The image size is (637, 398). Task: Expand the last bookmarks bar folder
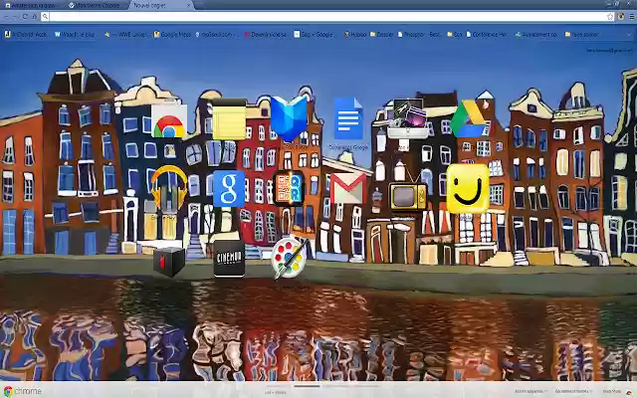point(581,35)
